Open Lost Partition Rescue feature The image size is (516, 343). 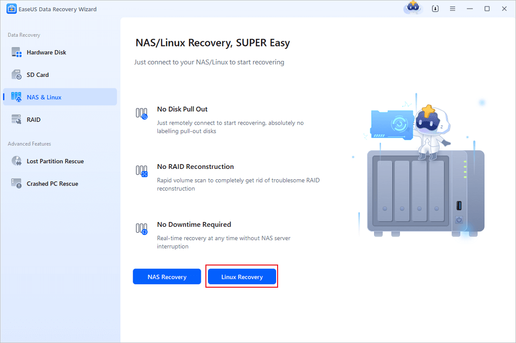[60, 161]
